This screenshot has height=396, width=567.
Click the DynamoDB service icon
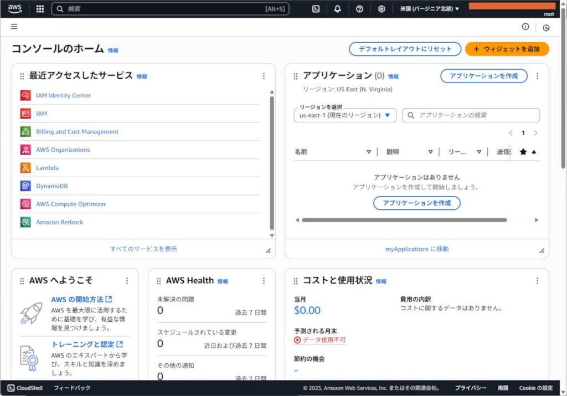[x=25, y=186]
